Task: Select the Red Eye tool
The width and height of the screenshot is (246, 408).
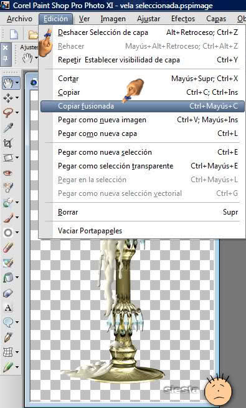Action: coord(8,173)
